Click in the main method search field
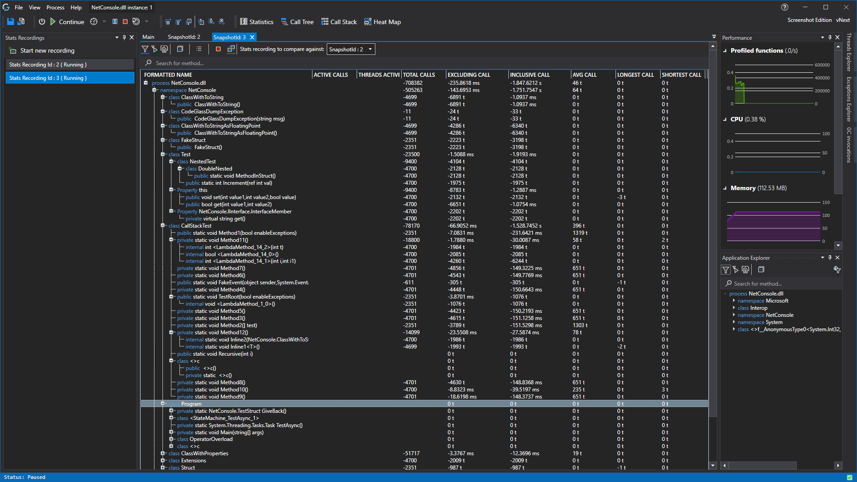The height and width of the screenshot is (482, 857). pos(424,63)
